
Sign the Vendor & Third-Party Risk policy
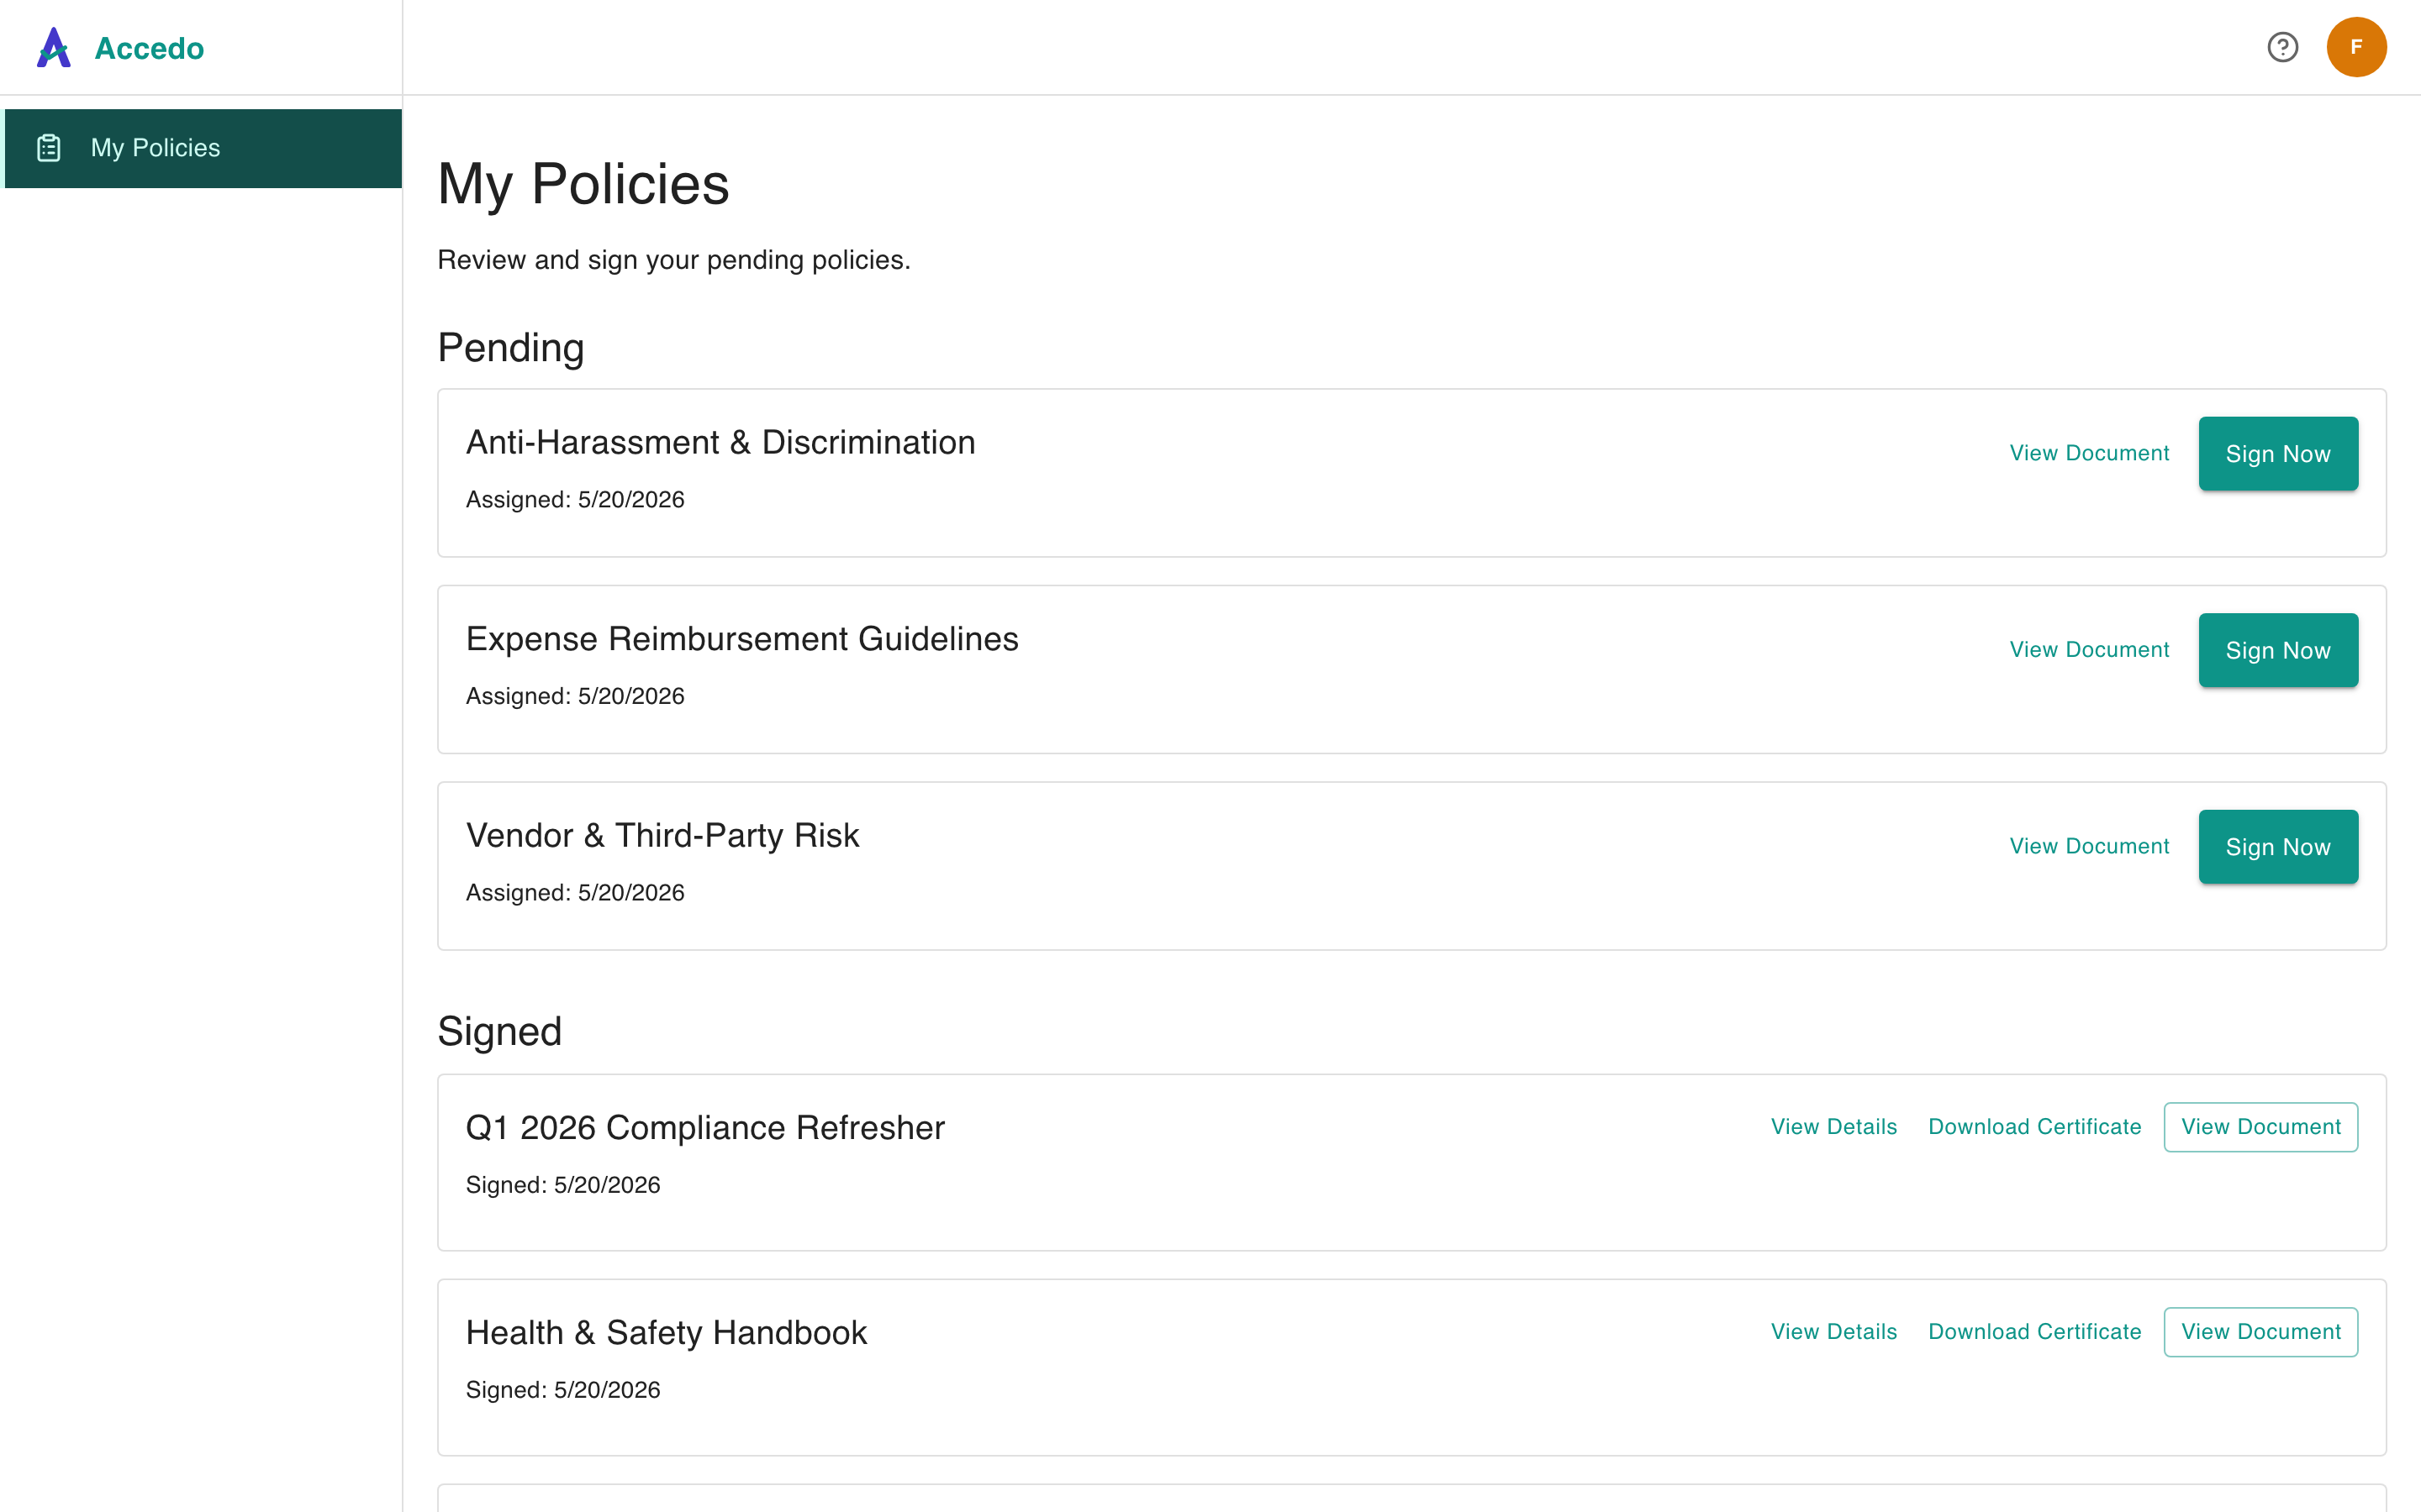(x=2278, y=847)
